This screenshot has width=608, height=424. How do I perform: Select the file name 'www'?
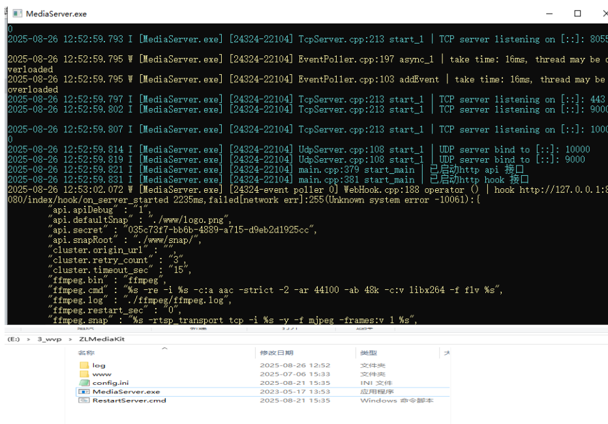[x=102, y=374]
